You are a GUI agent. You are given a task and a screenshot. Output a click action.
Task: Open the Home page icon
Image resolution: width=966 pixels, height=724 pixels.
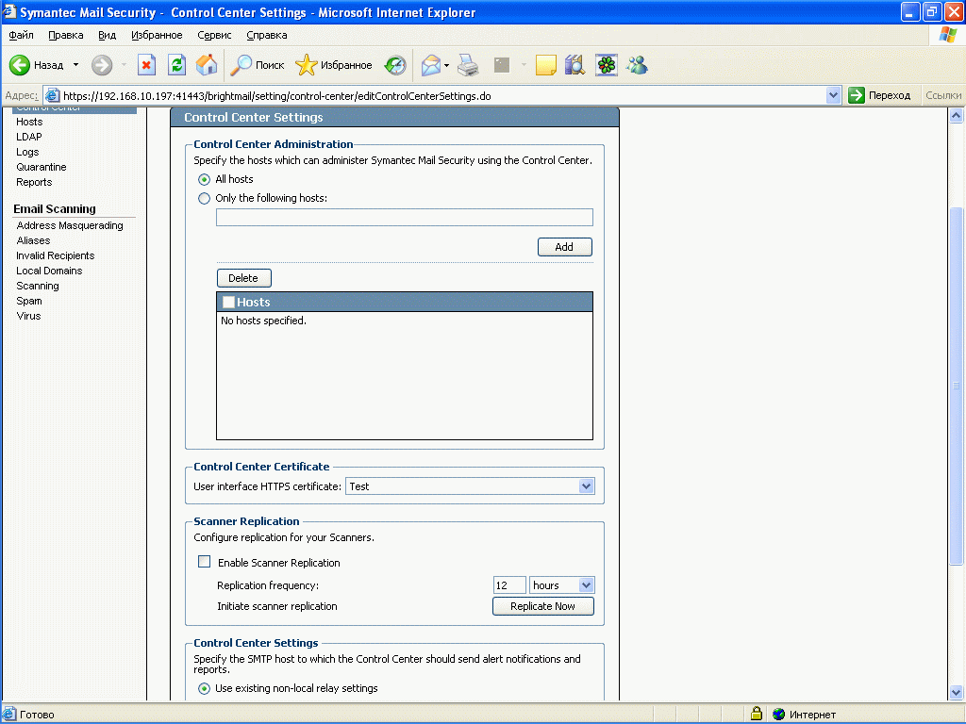(207, 65)
